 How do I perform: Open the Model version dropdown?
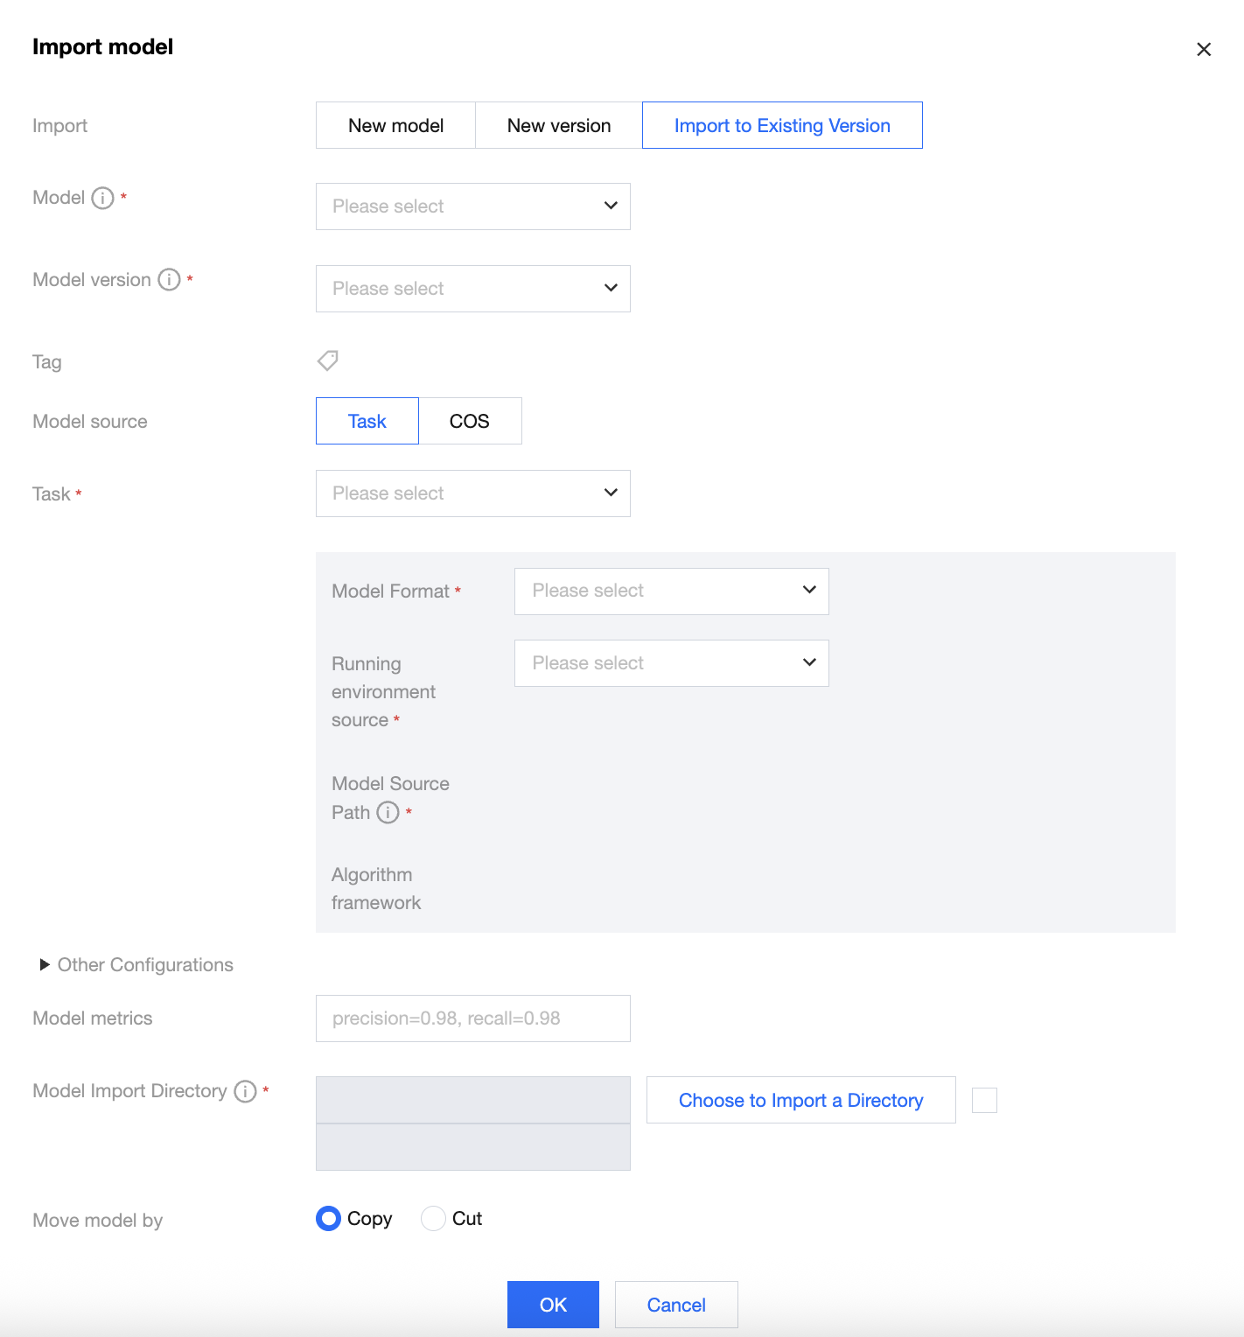pyautogui.click(x=472, y=289)
